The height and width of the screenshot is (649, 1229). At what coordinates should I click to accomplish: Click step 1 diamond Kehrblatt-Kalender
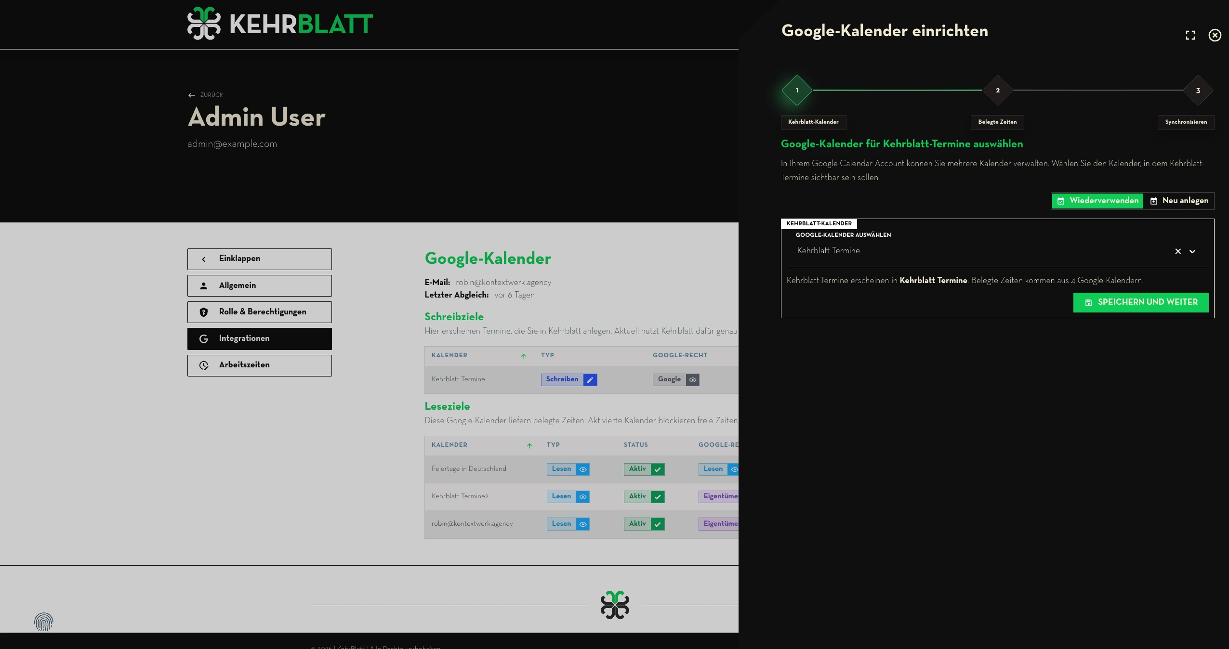coord(797,90)
